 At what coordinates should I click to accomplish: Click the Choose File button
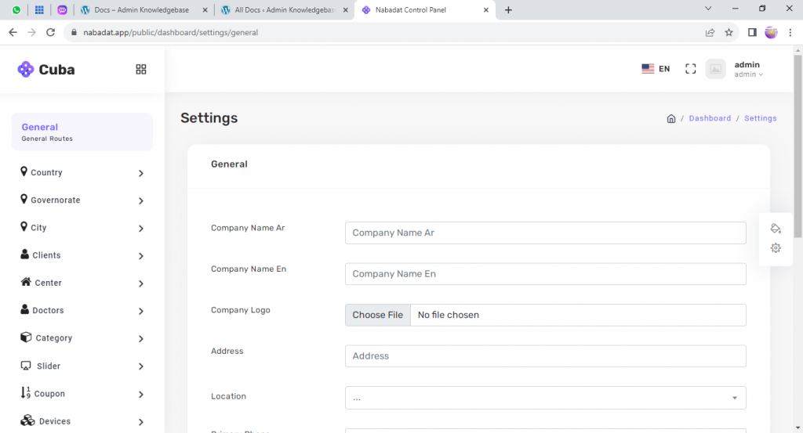click(378, 315)
